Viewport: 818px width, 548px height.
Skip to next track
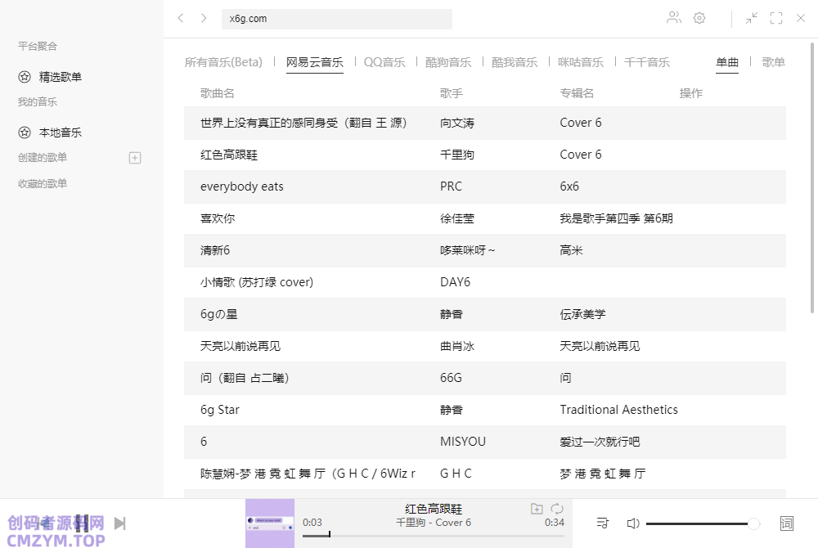[x=120, y=523]
